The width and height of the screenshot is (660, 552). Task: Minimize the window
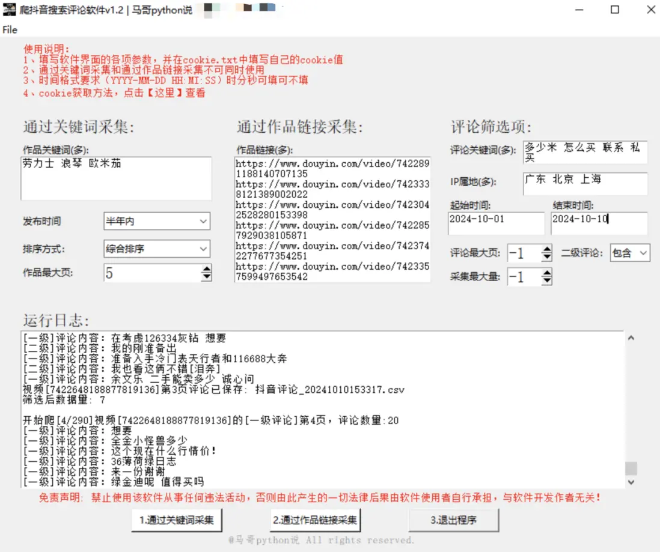[x=579, y=10]
